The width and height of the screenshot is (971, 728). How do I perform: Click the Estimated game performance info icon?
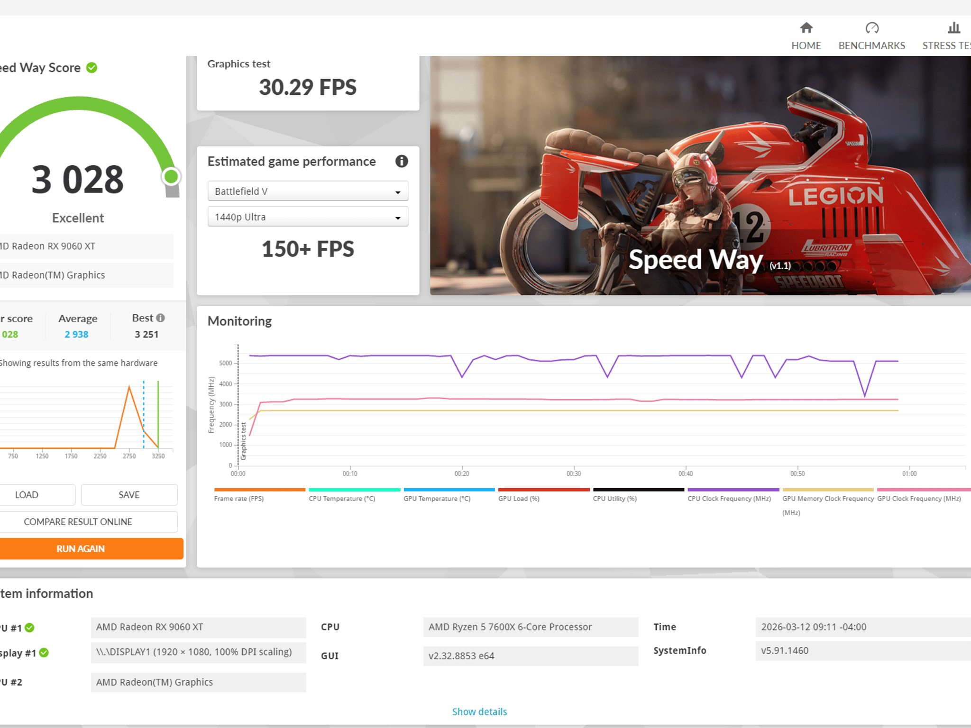pyautogui.click(x=401, y=161)
